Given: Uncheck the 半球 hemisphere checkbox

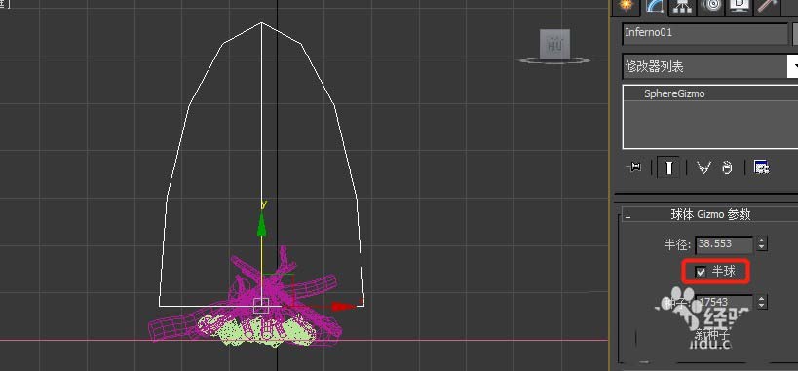Looking at the screenshot, I should coord(701,273).
